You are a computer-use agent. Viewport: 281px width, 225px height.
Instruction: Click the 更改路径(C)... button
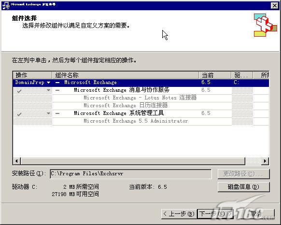tap(243, 174)
